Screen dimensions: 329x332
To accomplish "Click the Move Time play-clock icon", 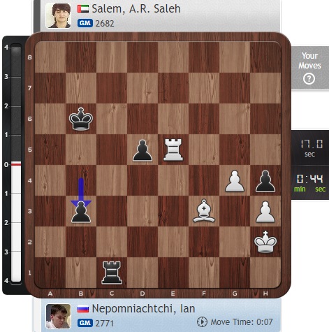I will (202, 322).
